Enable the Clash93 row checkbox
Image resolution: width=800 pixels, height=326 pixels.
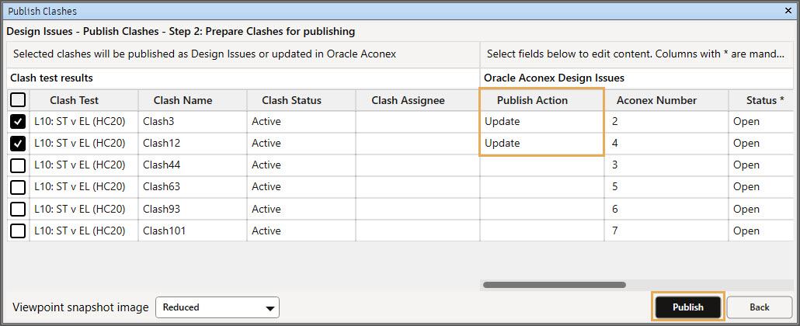tap(18, 209)
